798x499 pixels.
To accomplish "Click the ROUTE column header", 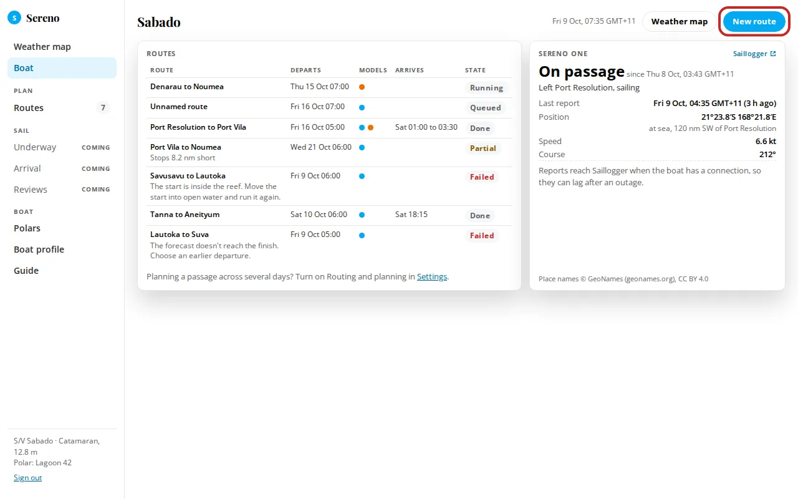I will pos(162,70).
